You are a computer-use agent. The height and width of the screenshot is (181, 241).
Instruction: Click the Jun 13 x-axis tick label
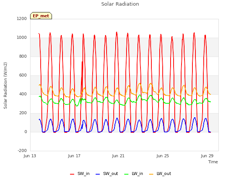click(x=30, y=156)
